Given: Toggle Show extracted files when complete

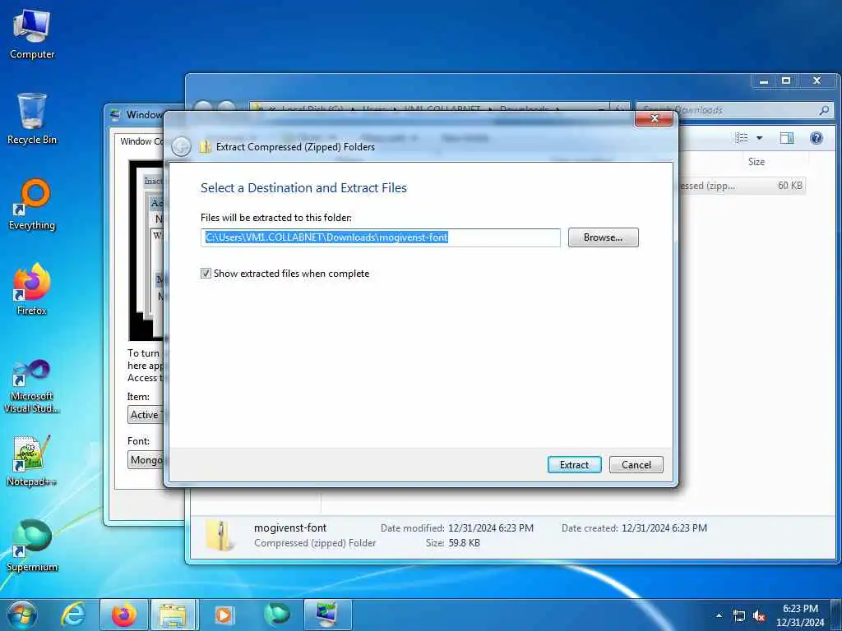Looking at the screenshot, I should pyautogui.click(x=206, y=274).
